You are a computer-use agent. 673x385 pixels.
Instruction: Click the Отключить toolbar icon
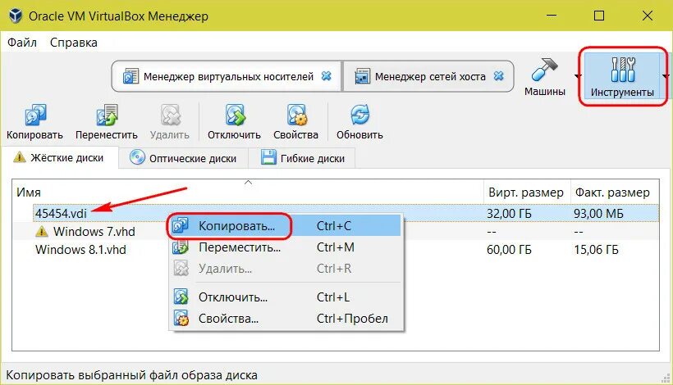pyautogui.click(x=235, y=115)
